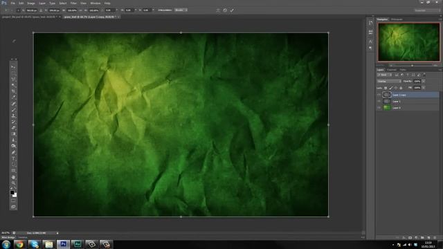This screenshot has height=249, width=443.
Task: Select the Brush tool
Action: pos(13,109)
